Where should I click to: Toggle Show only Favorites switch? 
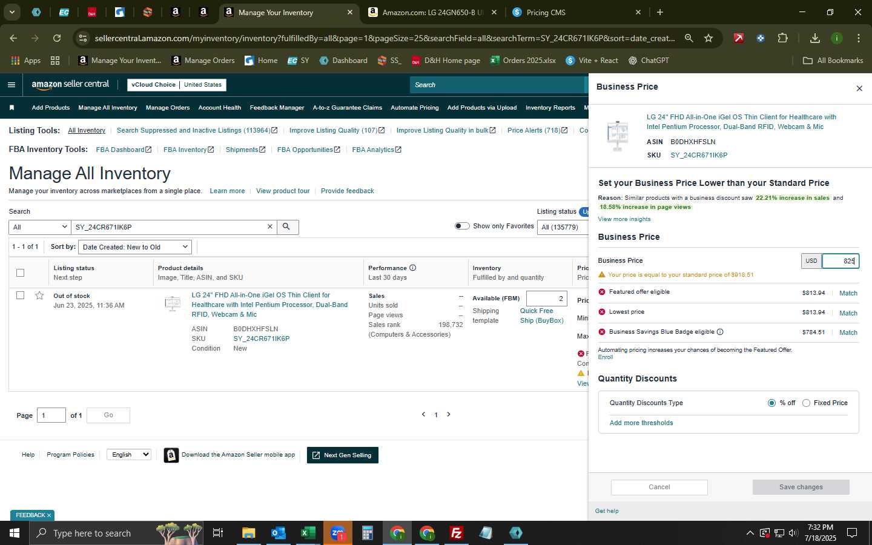[462, 226]
